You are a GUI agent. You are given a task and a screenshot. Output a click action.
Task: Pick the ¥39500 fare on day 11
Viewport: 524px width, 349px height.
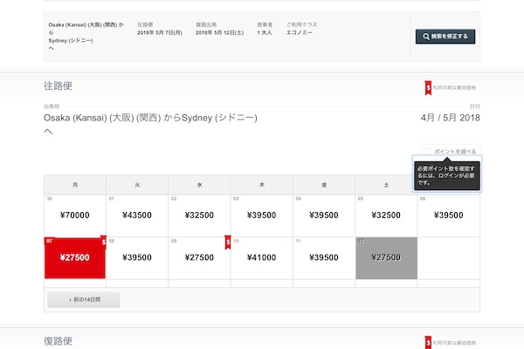324,258
